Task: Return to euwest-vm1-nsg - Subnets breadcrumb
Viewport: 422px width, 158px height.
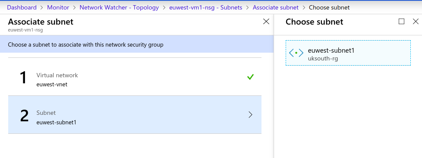Action: point(206,7)
